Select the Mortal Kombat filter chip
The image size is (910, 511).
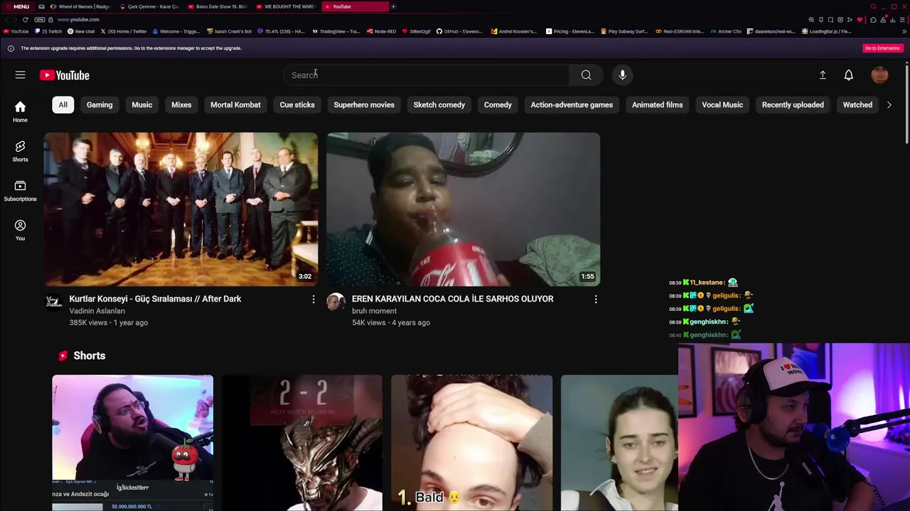pos(235,104)
